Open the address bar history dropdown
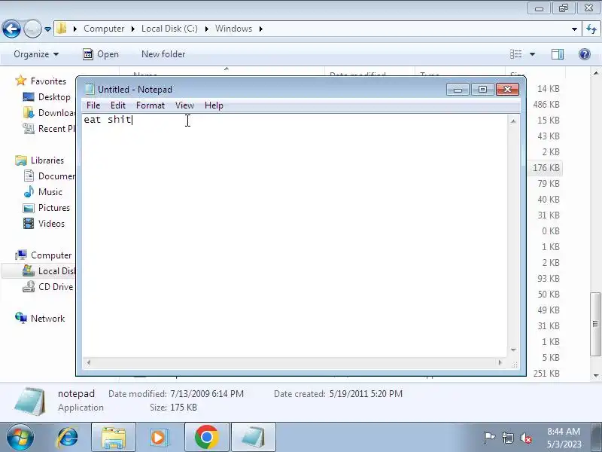 tap(574, 29)
